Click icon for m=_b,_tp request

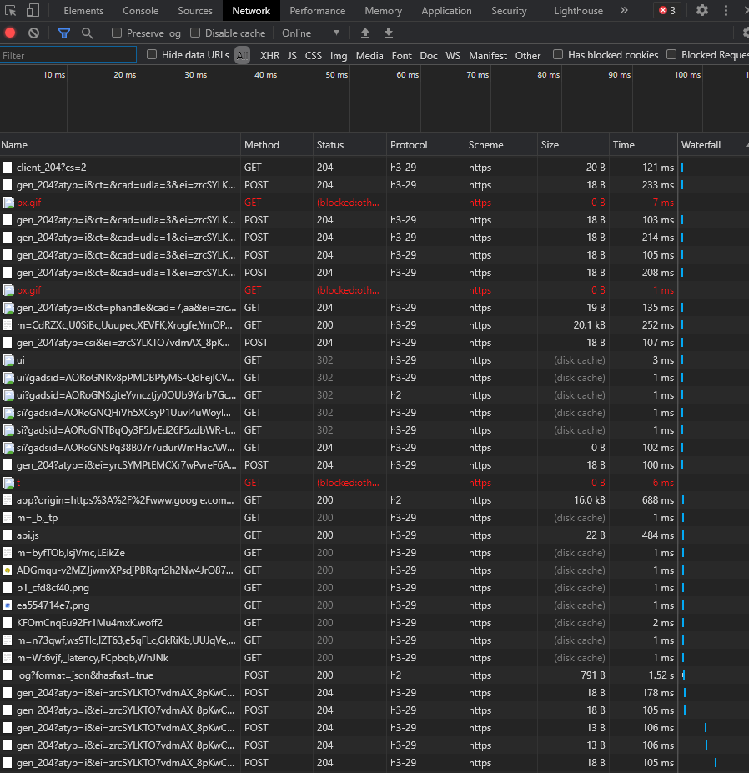(8, 518)
